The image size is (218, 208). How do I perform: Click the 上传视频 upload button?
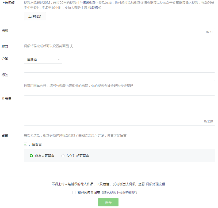(x=35, y=16)
